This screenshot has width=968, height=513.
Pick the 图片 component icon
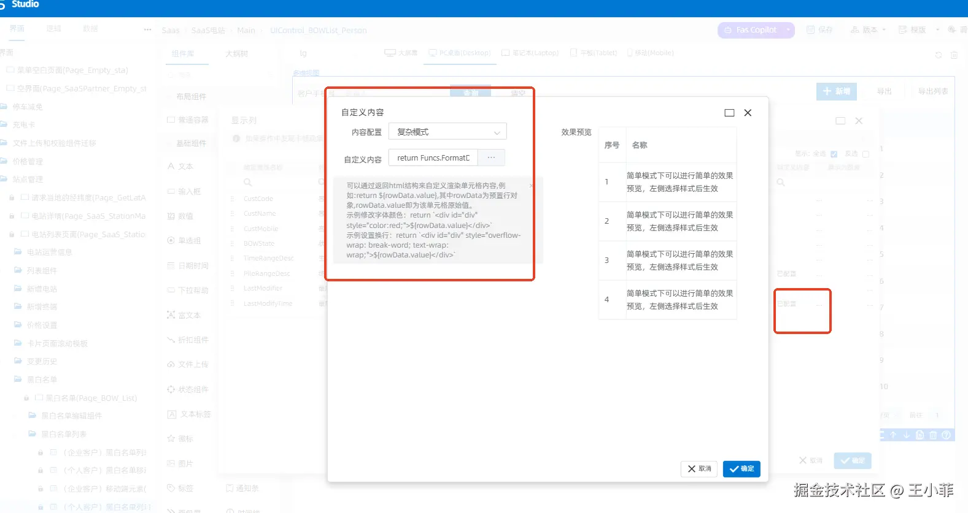(171, 463)
